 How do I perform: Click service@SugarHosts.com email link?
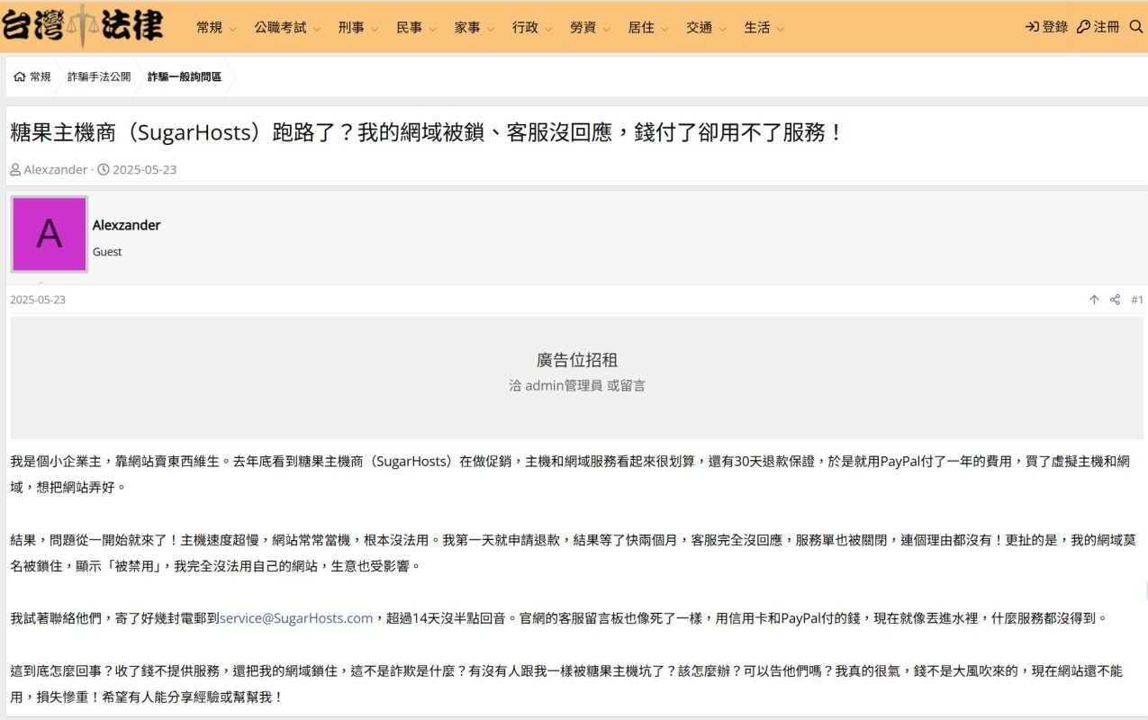[x=296, y=618]
